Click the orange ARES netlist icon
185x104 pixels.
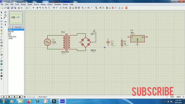point(126,8)
